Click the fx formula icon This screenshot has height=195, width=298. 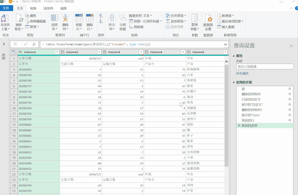pos(34,44)
